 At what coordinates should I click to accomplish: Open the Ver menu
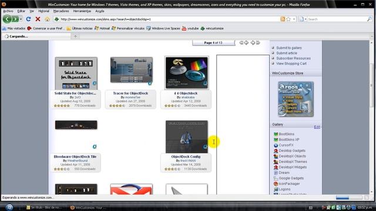pos(32,11)
